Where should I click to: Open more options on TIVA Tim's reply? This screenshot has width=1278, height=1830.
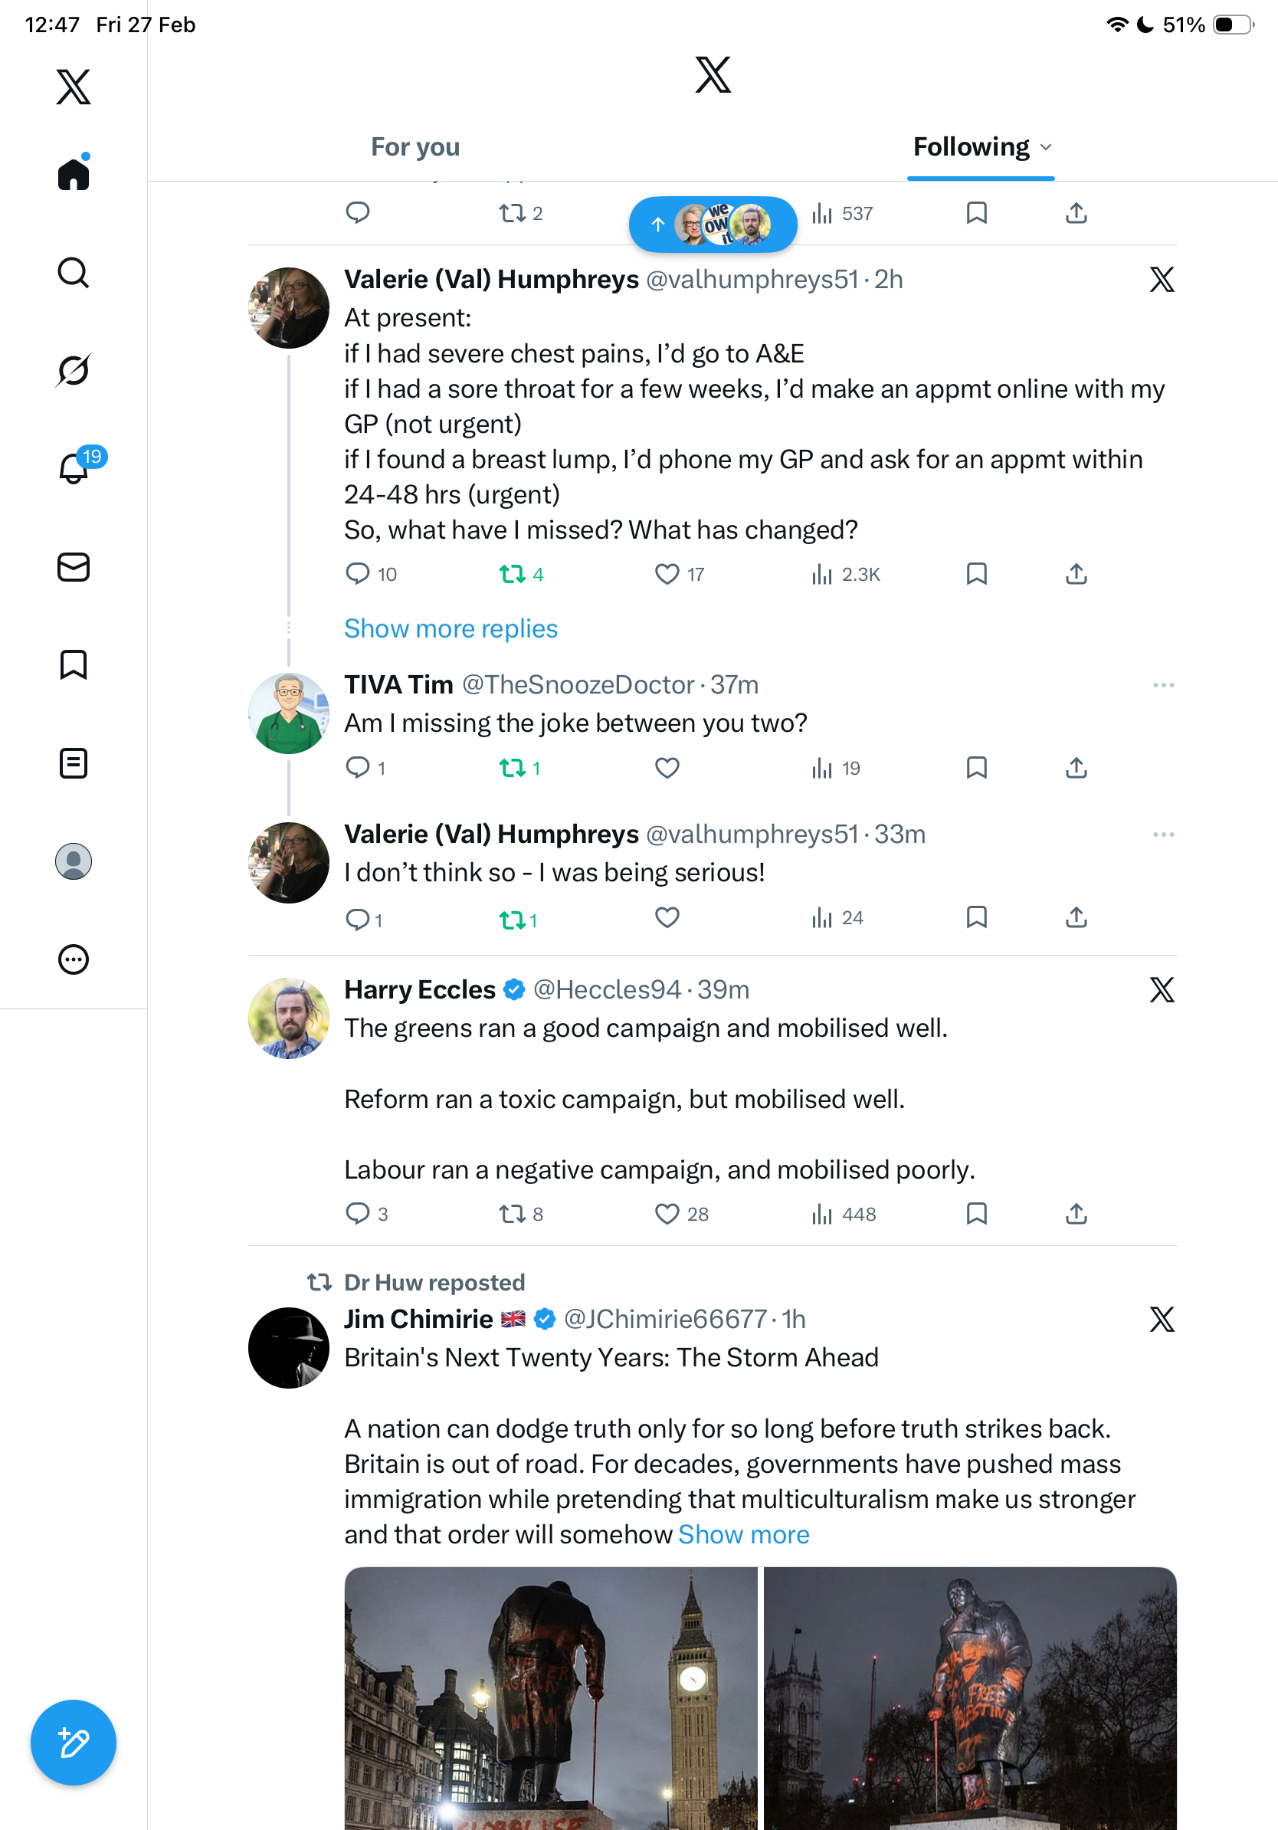tap(1163, 685)
